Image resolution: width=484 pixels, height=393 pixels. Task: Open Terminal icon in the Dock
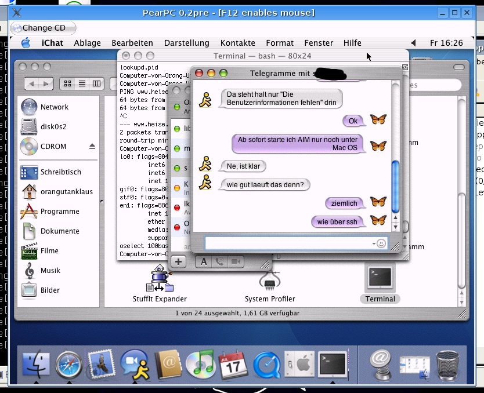tap(333, 365)
